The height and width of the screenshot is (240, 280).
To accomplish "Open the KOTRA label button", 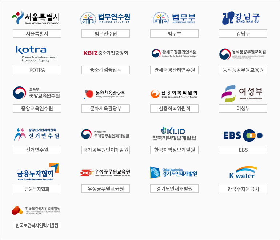I will click(37, 70).
